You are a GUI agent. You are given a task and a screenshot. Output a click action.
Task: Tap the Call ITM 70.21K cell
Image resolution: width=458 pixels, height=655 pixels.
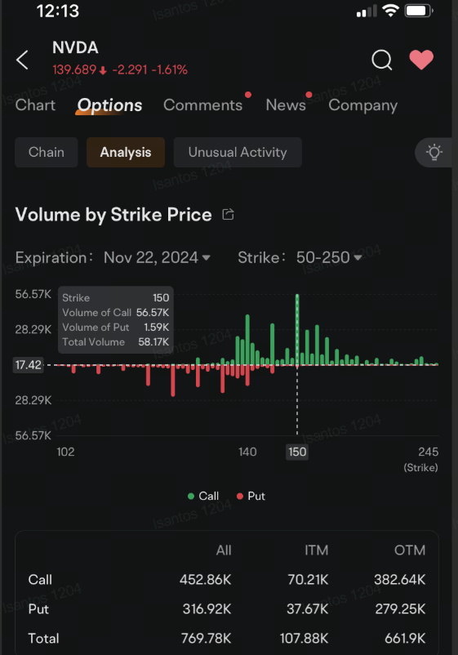pyautogui.click(x=308, y=579)
